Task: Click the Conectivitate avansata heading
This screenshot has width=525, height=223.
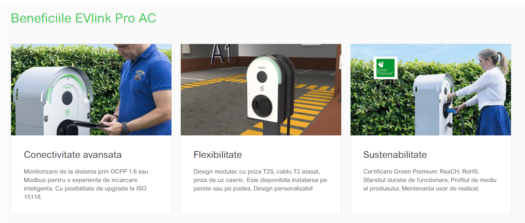Action: pyautogui.click(x=73, y=154)
